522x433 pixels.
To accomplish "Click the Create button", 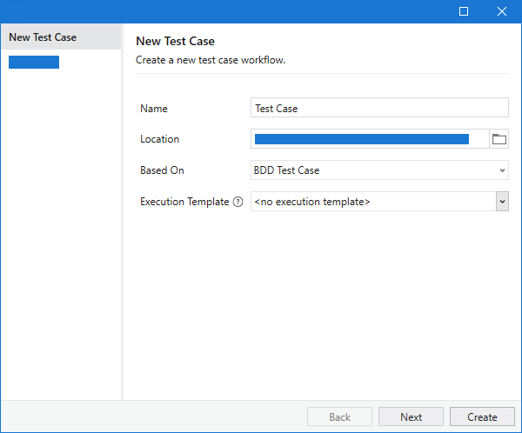I will [x=482, y=417].
